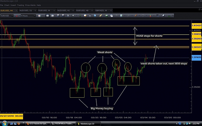
Task: Click the volume icon in system tray
Action: pos(190,123)
